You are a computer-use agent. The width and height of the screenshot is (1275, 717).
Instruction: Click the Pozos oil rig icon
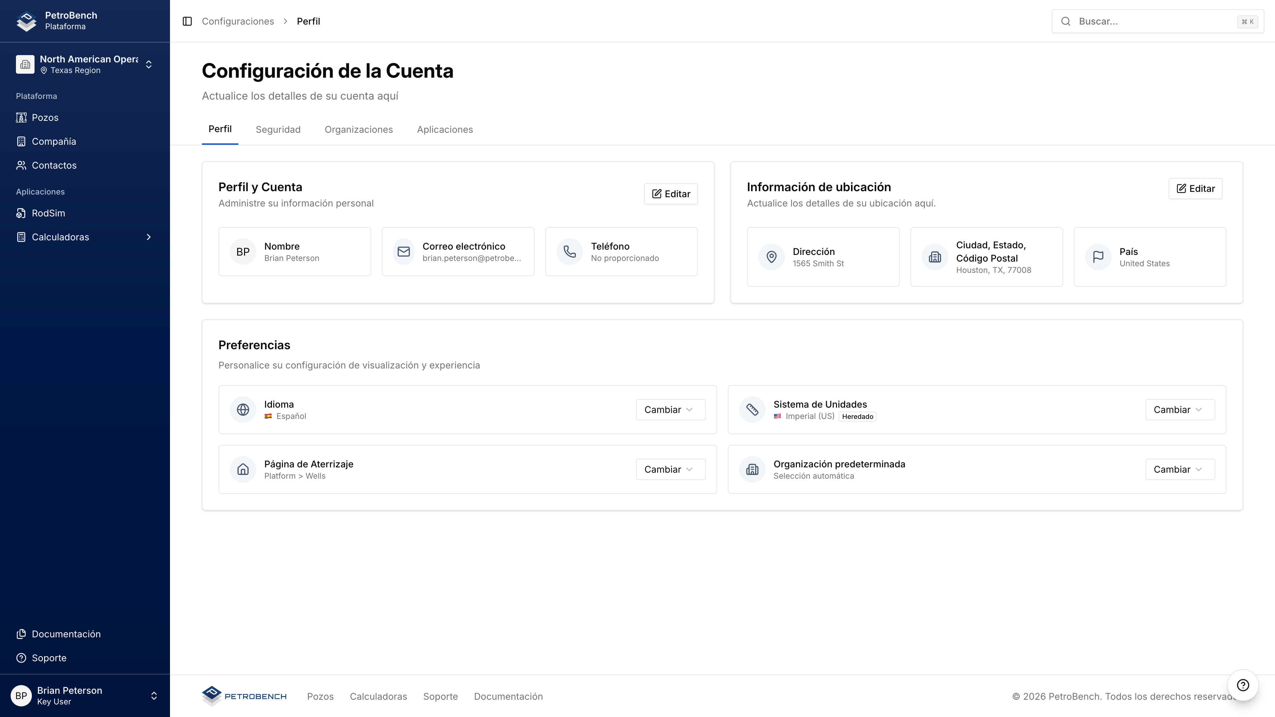click(21, 118)
